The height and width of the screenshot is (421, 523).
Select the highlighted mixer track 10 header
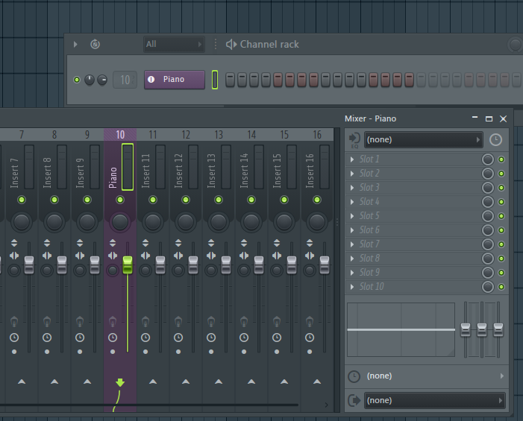(x=120, y=135)
